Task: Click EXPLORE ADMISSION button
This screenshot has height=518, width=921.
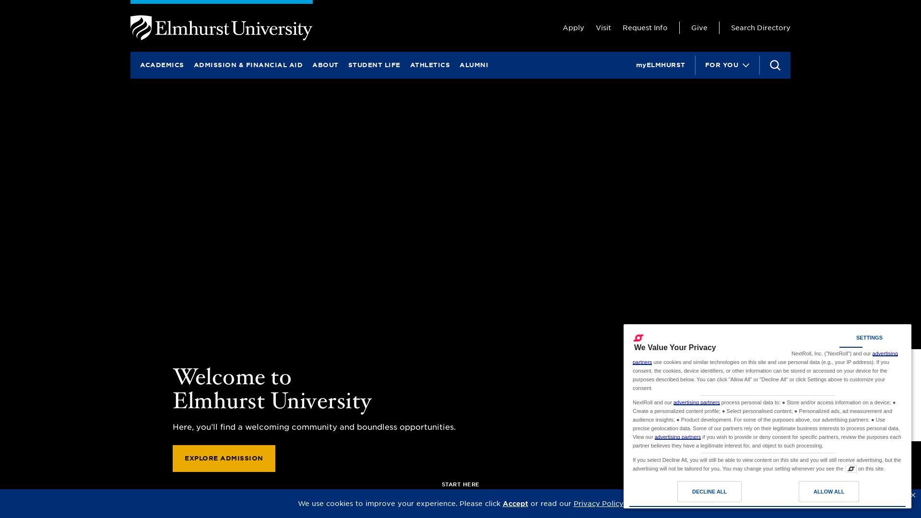Action: pyautogui.click(x=224, y=458)
